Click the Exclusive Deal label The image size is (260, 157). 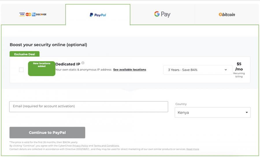(25, 54)
